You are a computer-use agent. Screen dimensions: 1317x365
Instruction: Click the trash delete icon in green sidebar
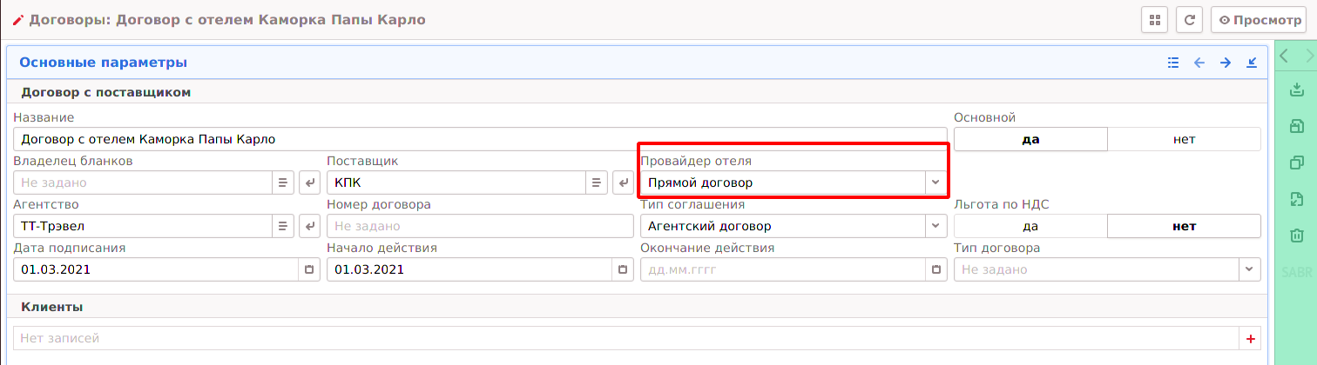pos(1296,236)
